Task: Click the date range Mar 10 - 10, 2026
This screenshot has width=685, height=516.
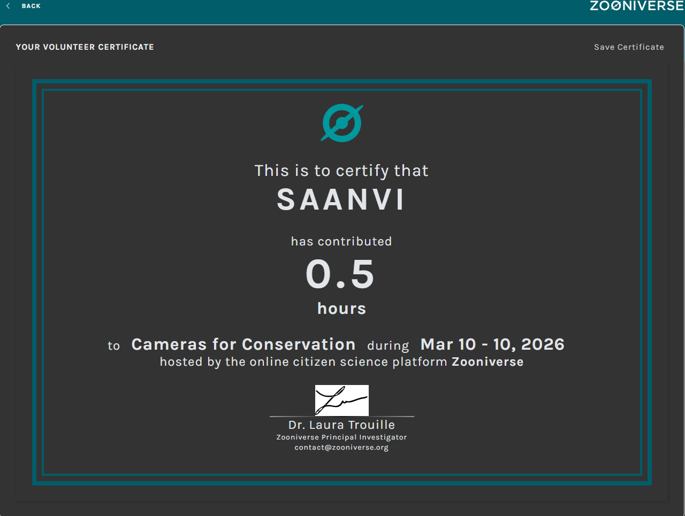Action: pyautogui.click(x=492, y=344)
